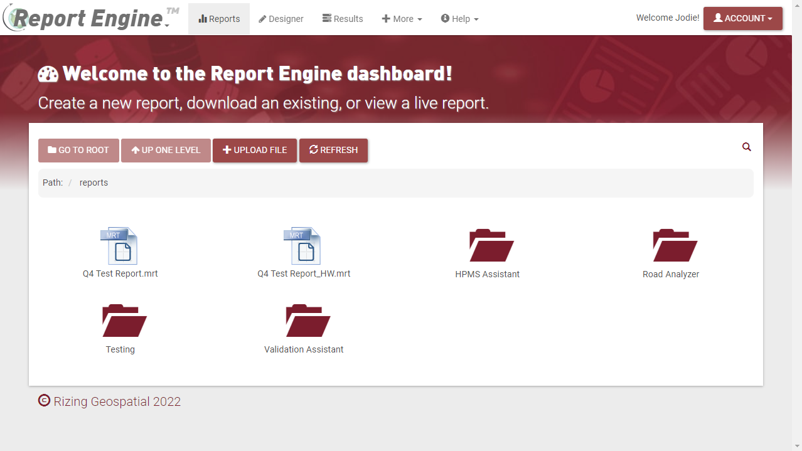
Task: Click the copyright symbol in footer
Action: tap(44, 400)
